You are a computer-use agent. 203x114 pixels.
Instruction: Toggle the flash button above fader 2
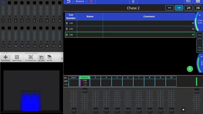click(9, 3)
